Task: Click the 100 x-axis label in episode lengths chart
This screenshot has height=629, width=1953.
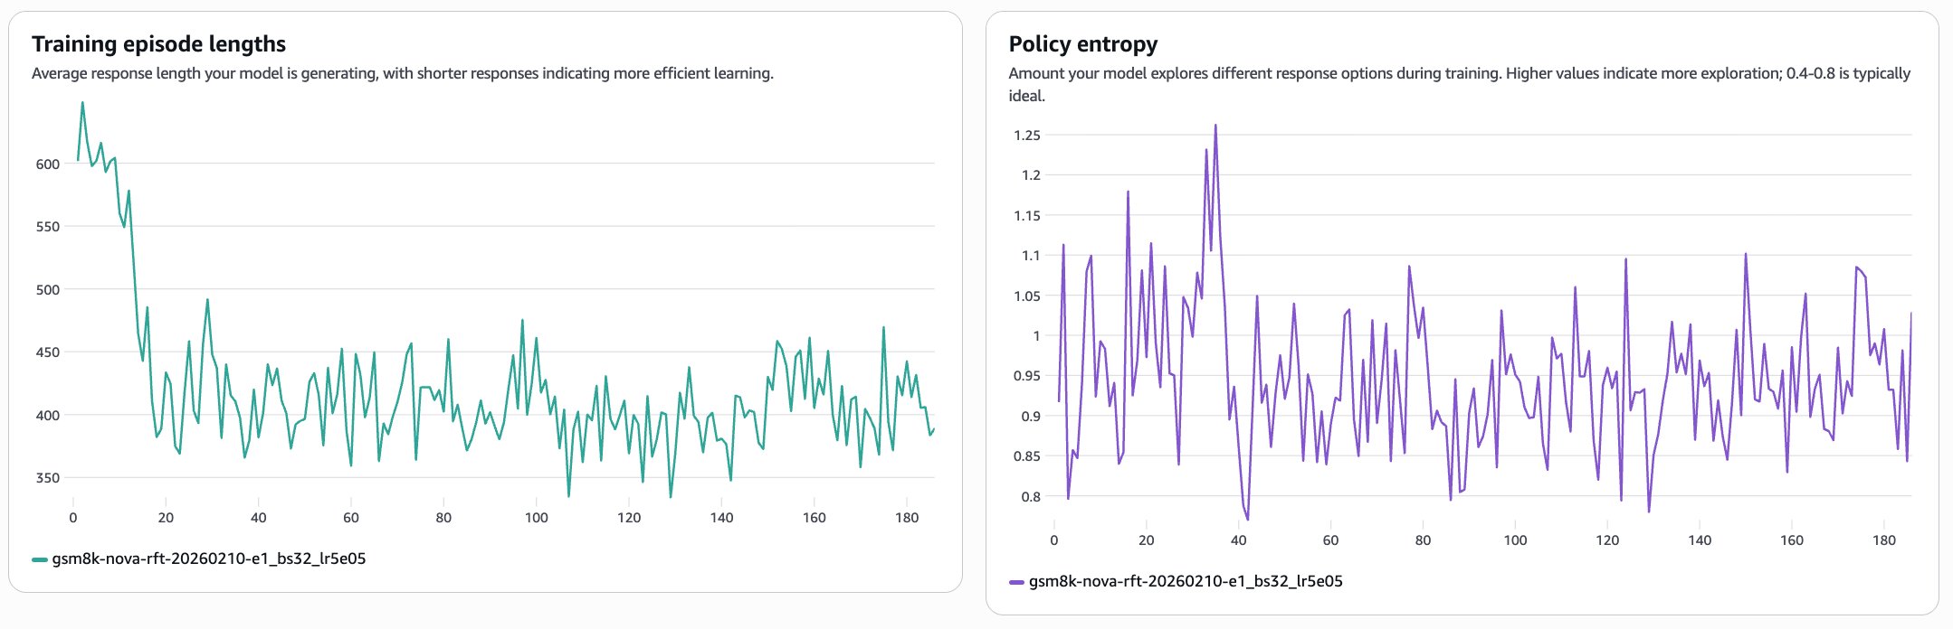Action: 536,518
